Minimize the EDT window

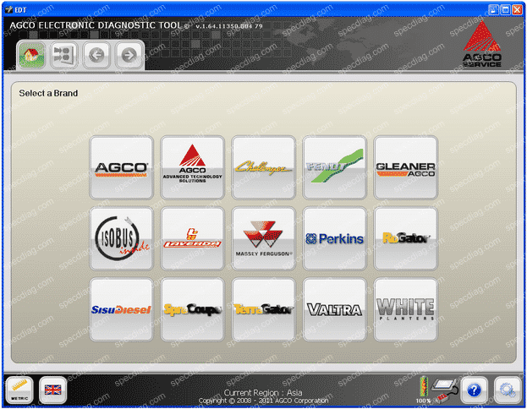(x=493, y=10)
